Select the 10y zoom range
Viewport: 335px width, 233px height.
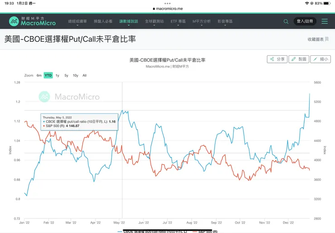tap(76, 75)
